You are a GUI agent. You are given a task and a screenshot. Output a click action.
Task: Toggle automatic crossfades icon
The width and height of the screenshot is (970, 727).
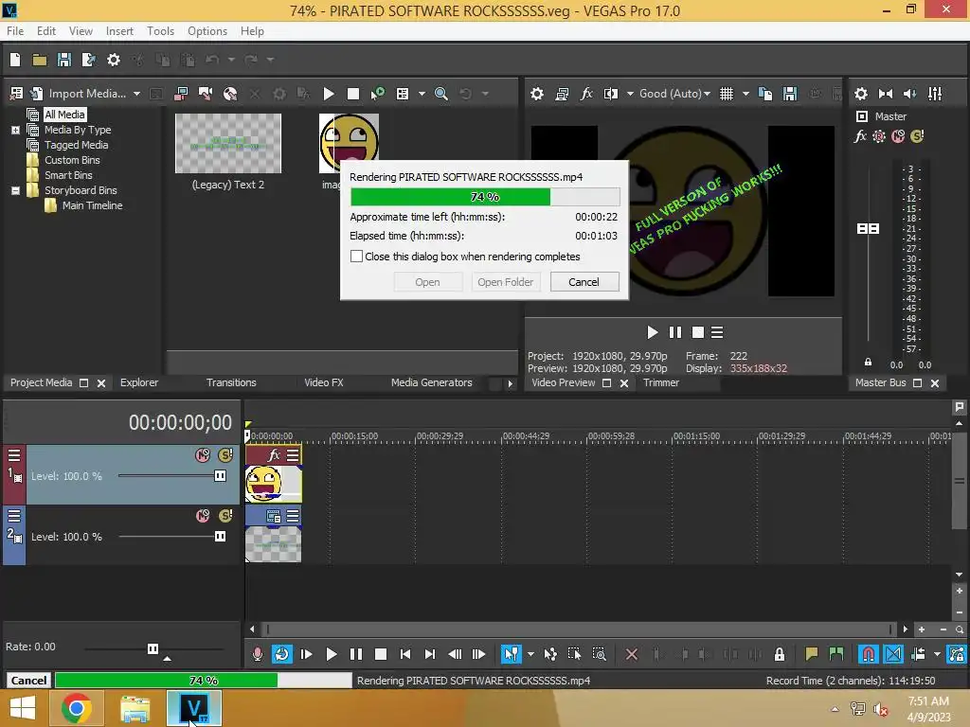pos(893,654)
